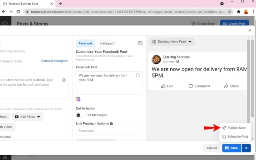The height and width of the screenshot is (160, 256).
Task: Click the Posts & Stories heading
Action: [x=33, y=24]
